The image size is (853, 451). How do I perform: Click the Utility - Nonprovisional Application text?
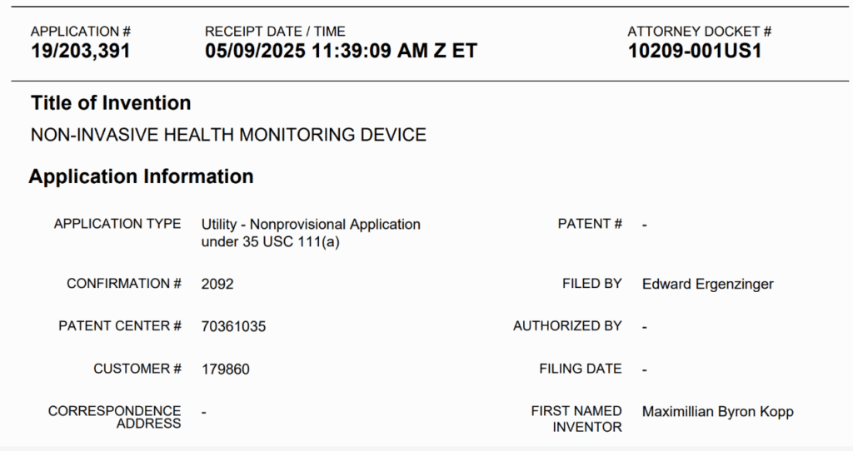[x=311, y=225]
